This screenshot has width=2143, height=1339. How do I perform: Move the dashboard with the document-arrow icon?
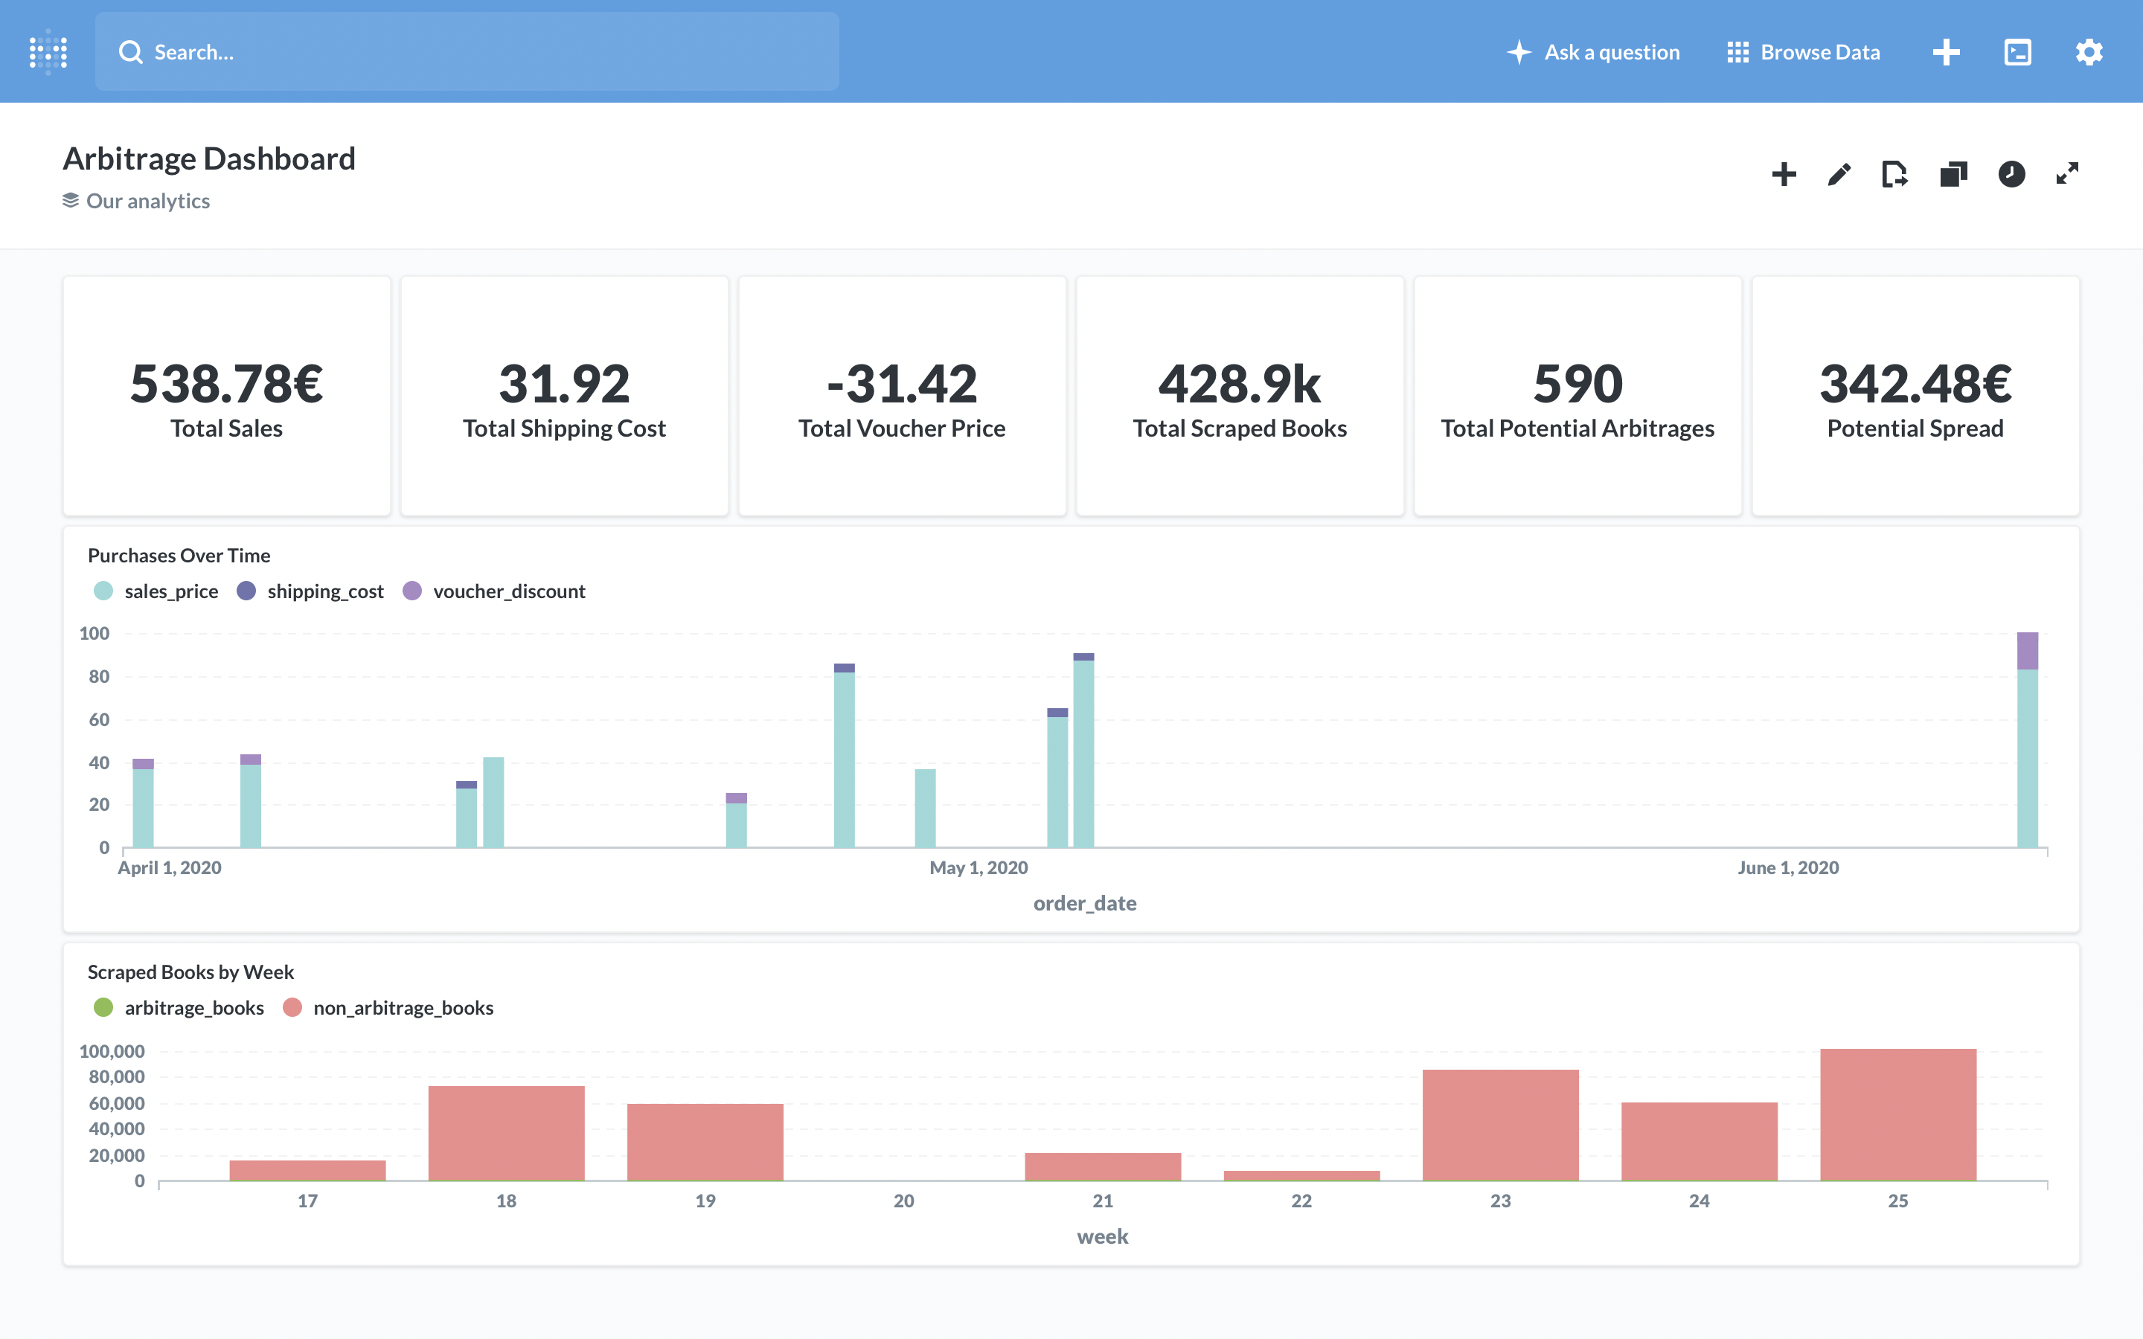1895,175
